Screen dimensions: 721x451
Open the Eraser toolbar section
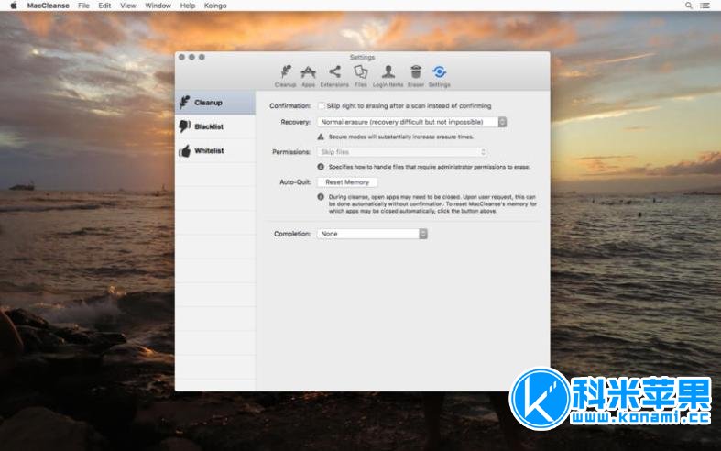(416, 76)
